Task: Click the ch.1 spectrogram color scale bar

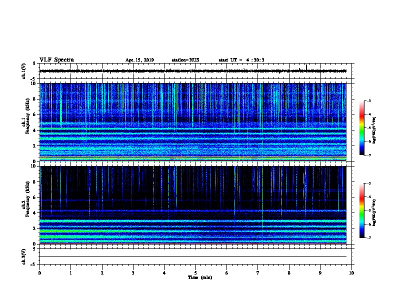Action: 362,128
